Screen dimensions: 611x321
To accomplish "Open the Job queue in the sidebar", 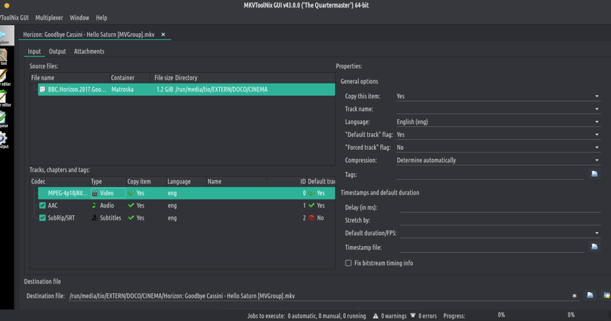I will (x=3, y=118).
